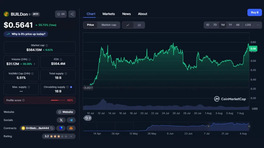Viewport: 264px width, 148px height.
Task: Click the right range handle on timeline
Action: pyautogui.click(x=249, y=126)
